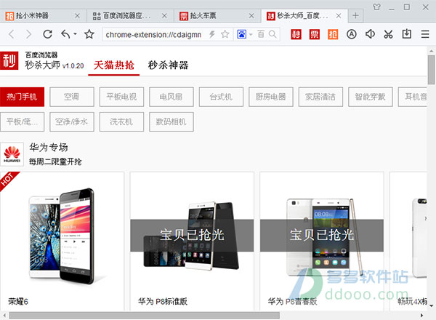Select the 平板/笔... category button
Screen dimensions: 436x320
pyautogui.click(x=22, y=121)
